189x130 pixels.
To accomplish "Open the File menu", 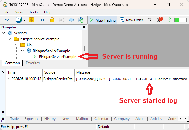I will pyautogui.click(x=6, y=12).
